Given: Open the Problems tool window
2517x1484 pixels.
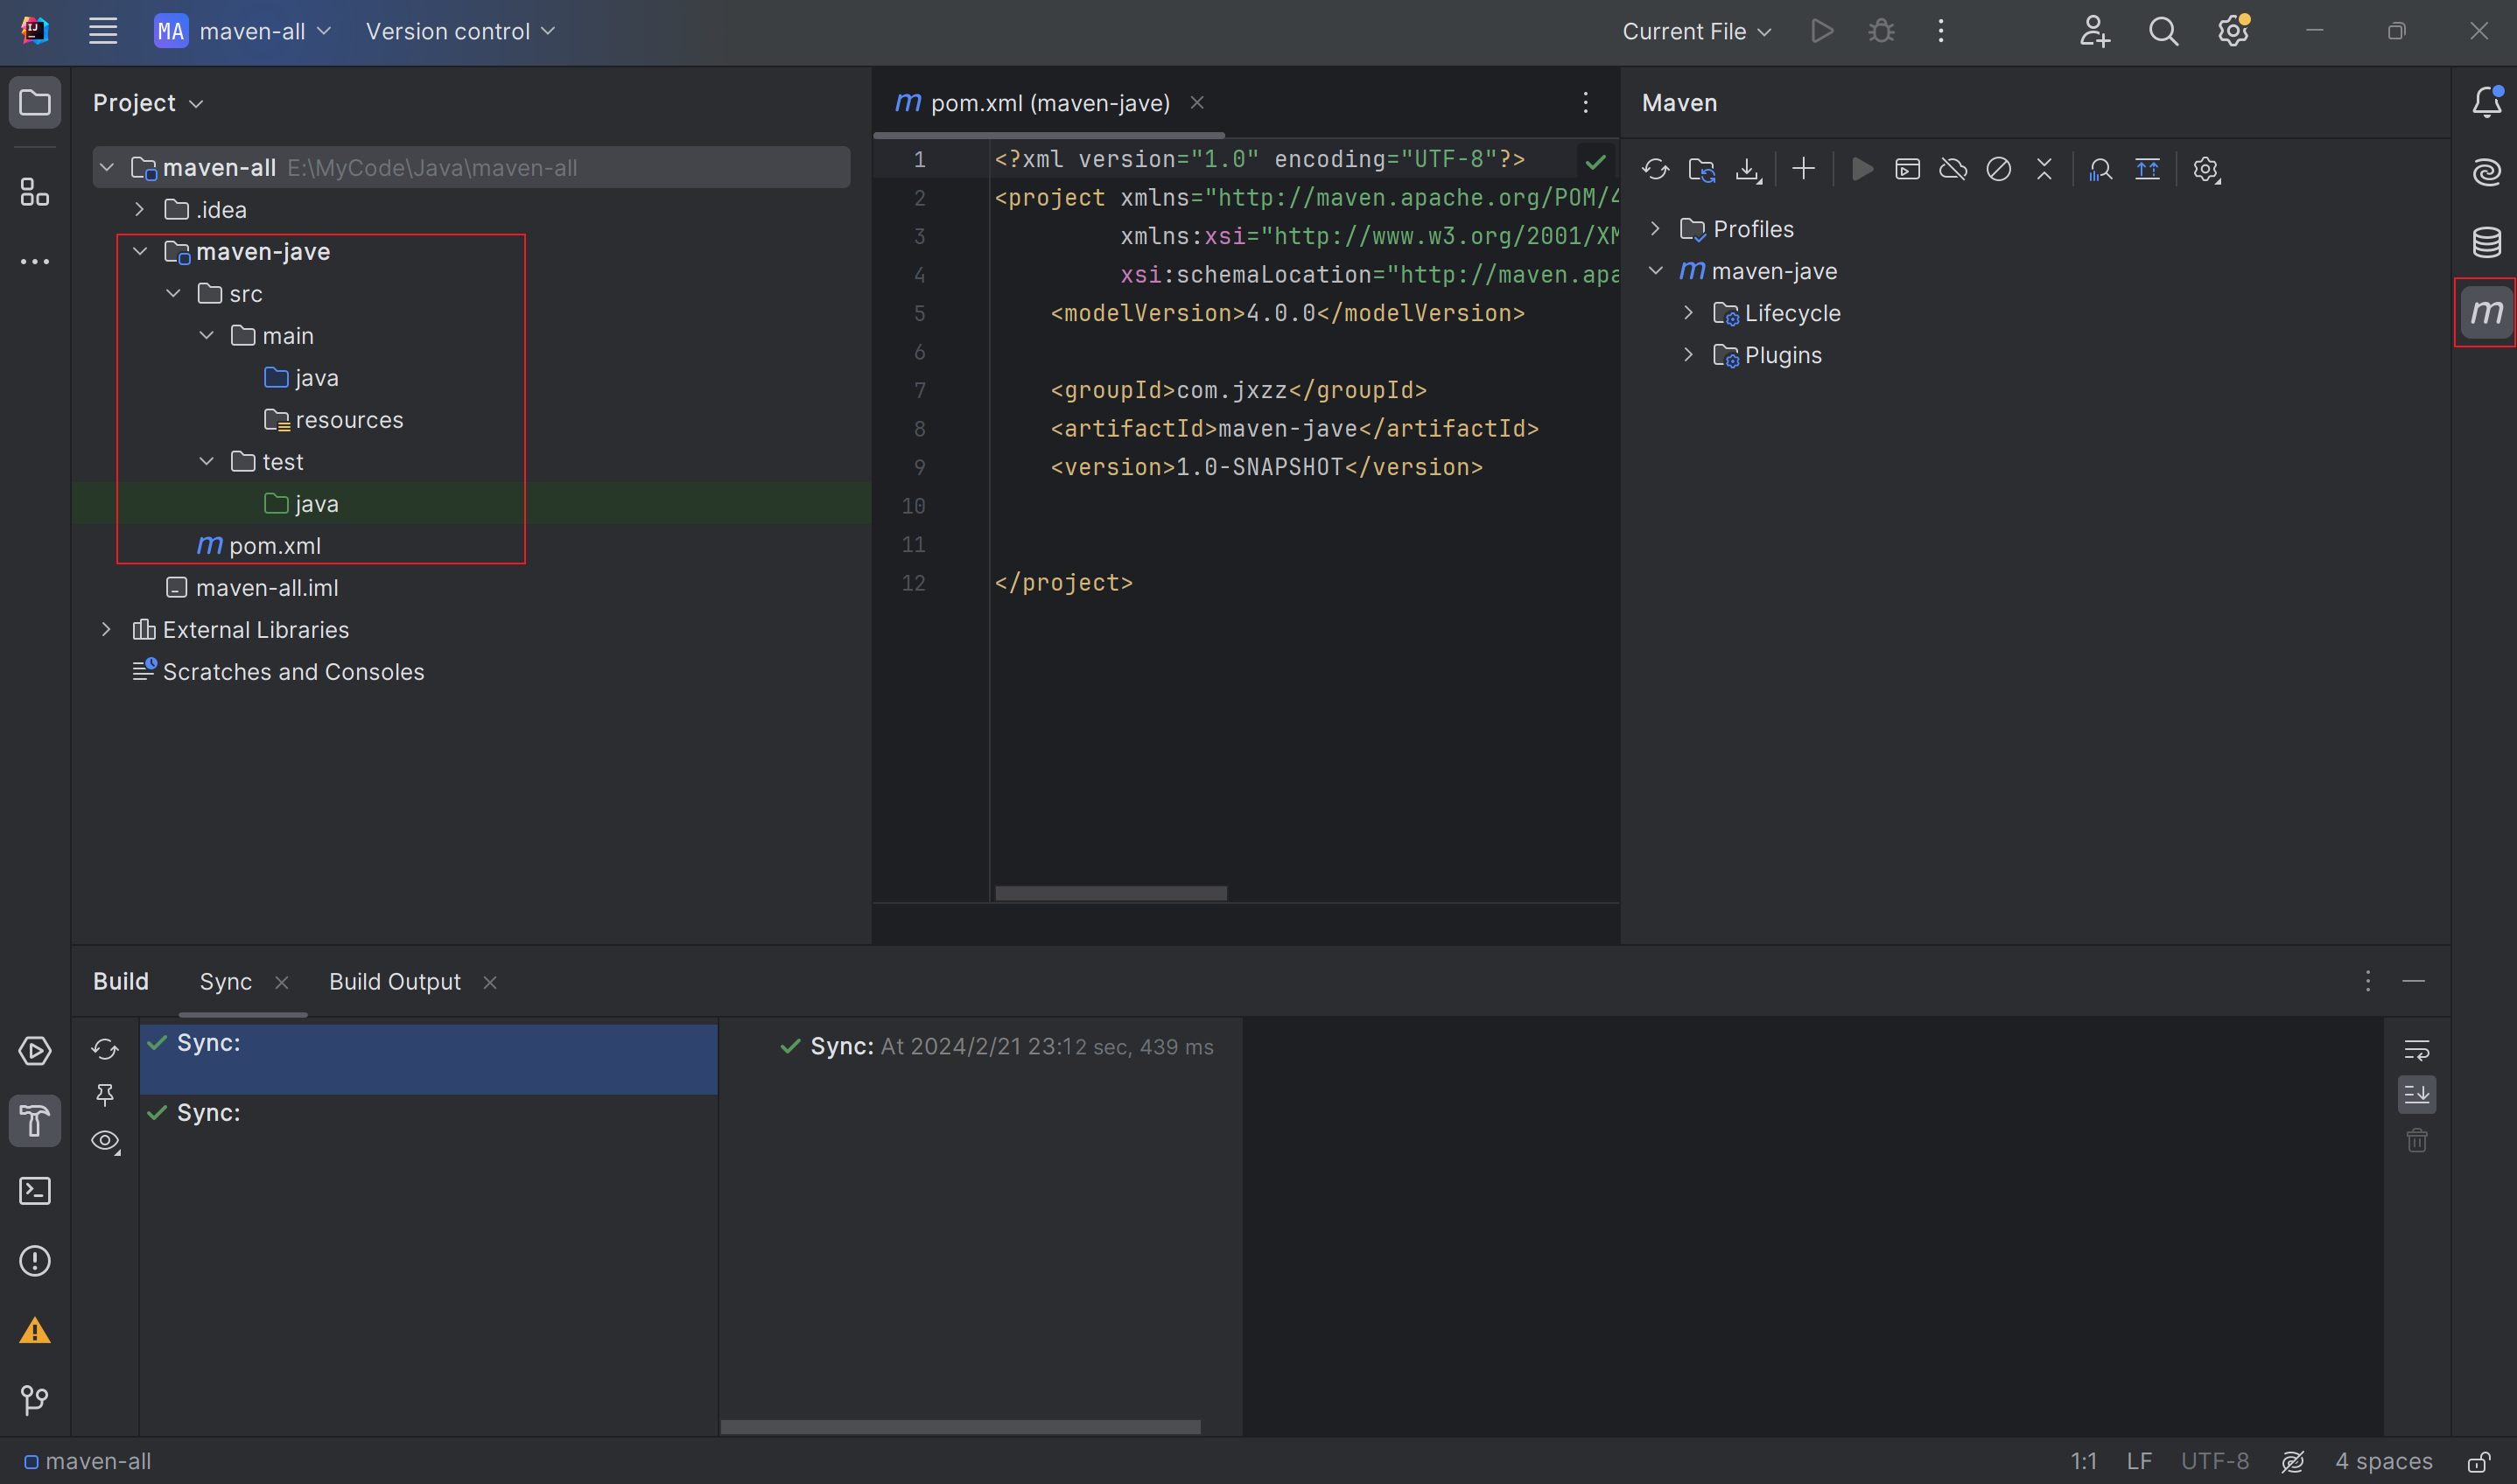Looking at the screenshot, I should click(x=35, y=1261).
